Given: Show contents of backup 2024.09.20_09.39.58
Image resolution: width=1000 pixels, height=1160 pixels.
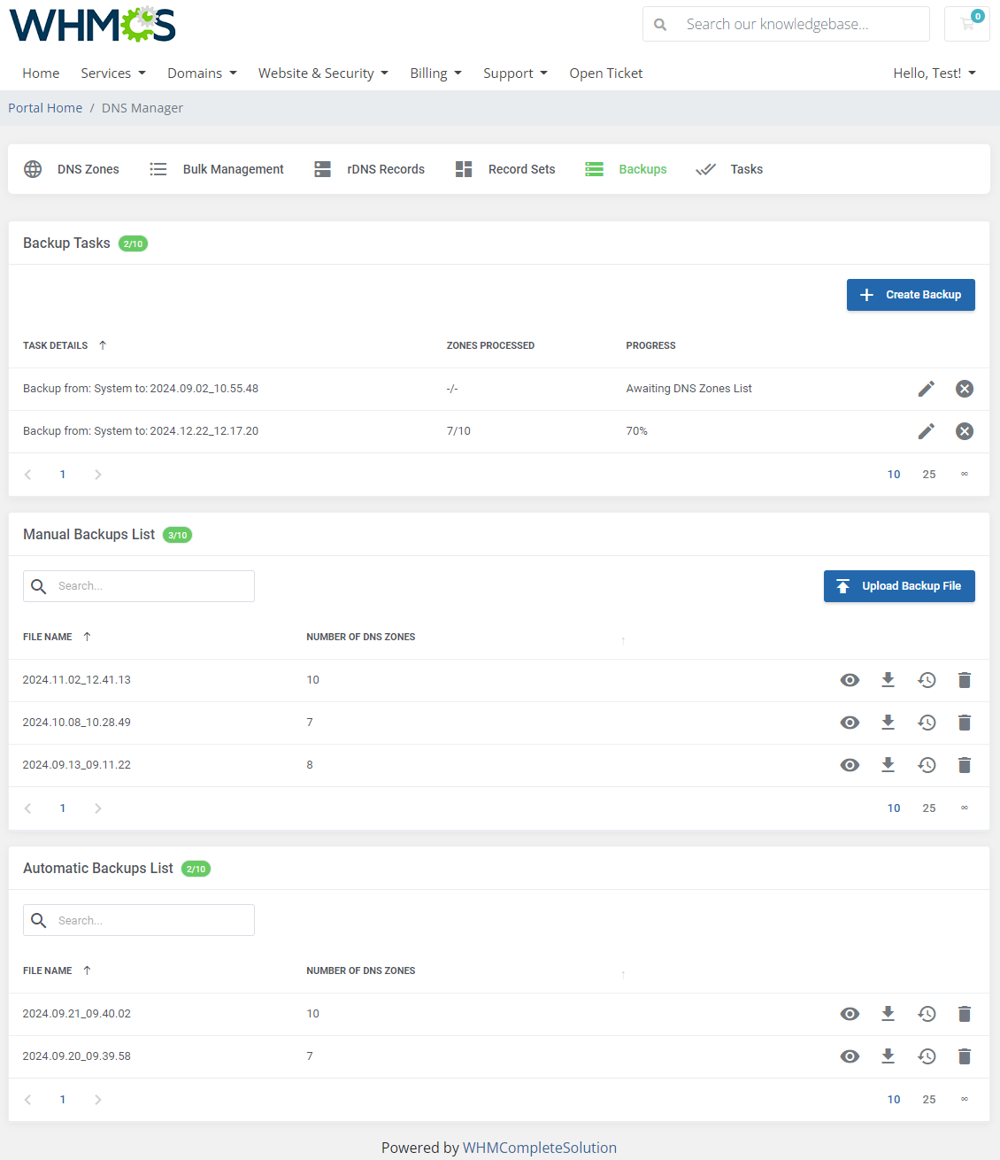Looking at the screenshot, I should point(850,1056).
